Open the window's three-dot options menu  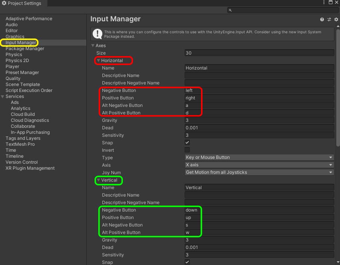tap(324, 3)
